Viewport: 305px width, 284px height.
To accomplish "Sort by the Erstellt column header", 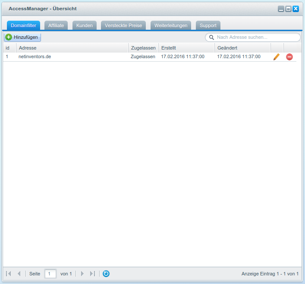I will (186, 48).
